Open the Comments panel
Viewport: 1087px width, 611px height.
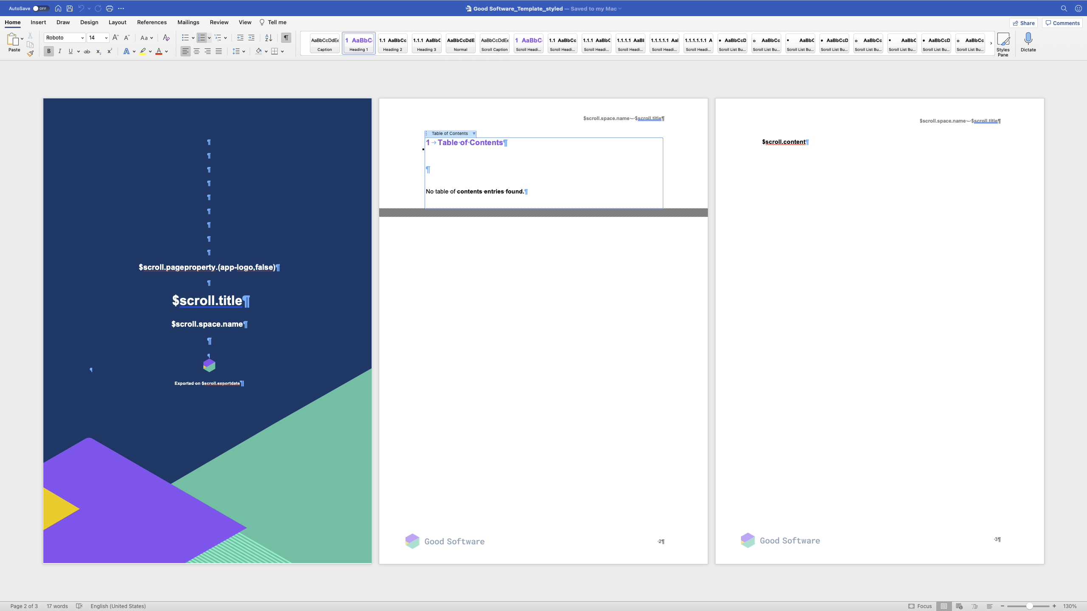click(1062, 23)
